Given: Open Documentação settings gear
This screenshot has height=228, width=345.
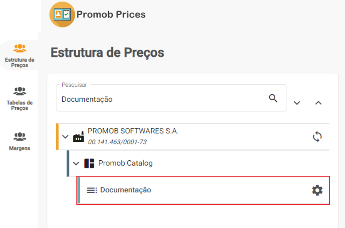Looking at the screenshot, I should pos(317,190).
